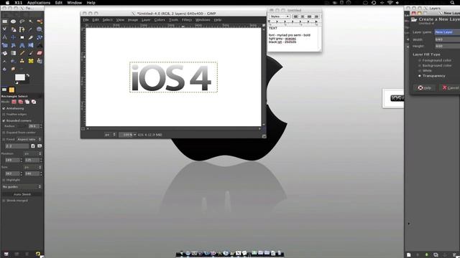Select the Blend gradient tool

(x=13, y=53)
